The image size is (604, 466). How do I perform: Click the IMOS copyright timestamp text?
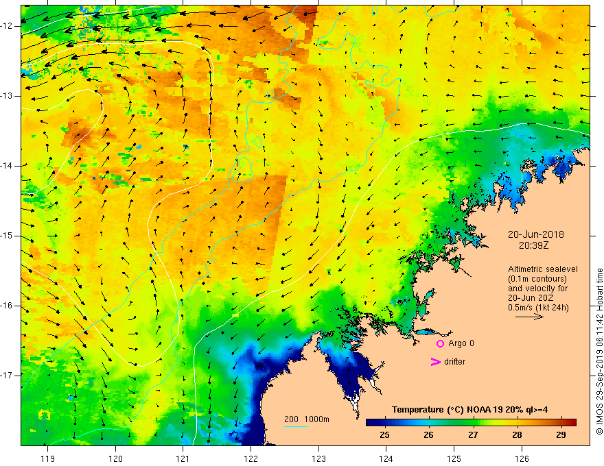pyautogui.click(x=599, y=352)
